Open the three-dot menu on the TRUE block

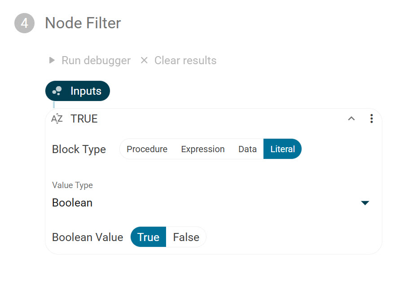[371, 119]
